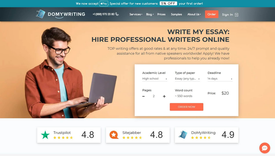Increase pages with the plus button
The width and height of the screenshot is (275, 156).
click(164, 96)
